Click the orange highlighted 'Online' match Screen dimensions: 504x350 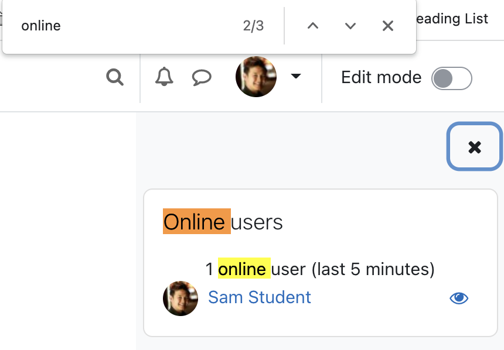point(197,221)
